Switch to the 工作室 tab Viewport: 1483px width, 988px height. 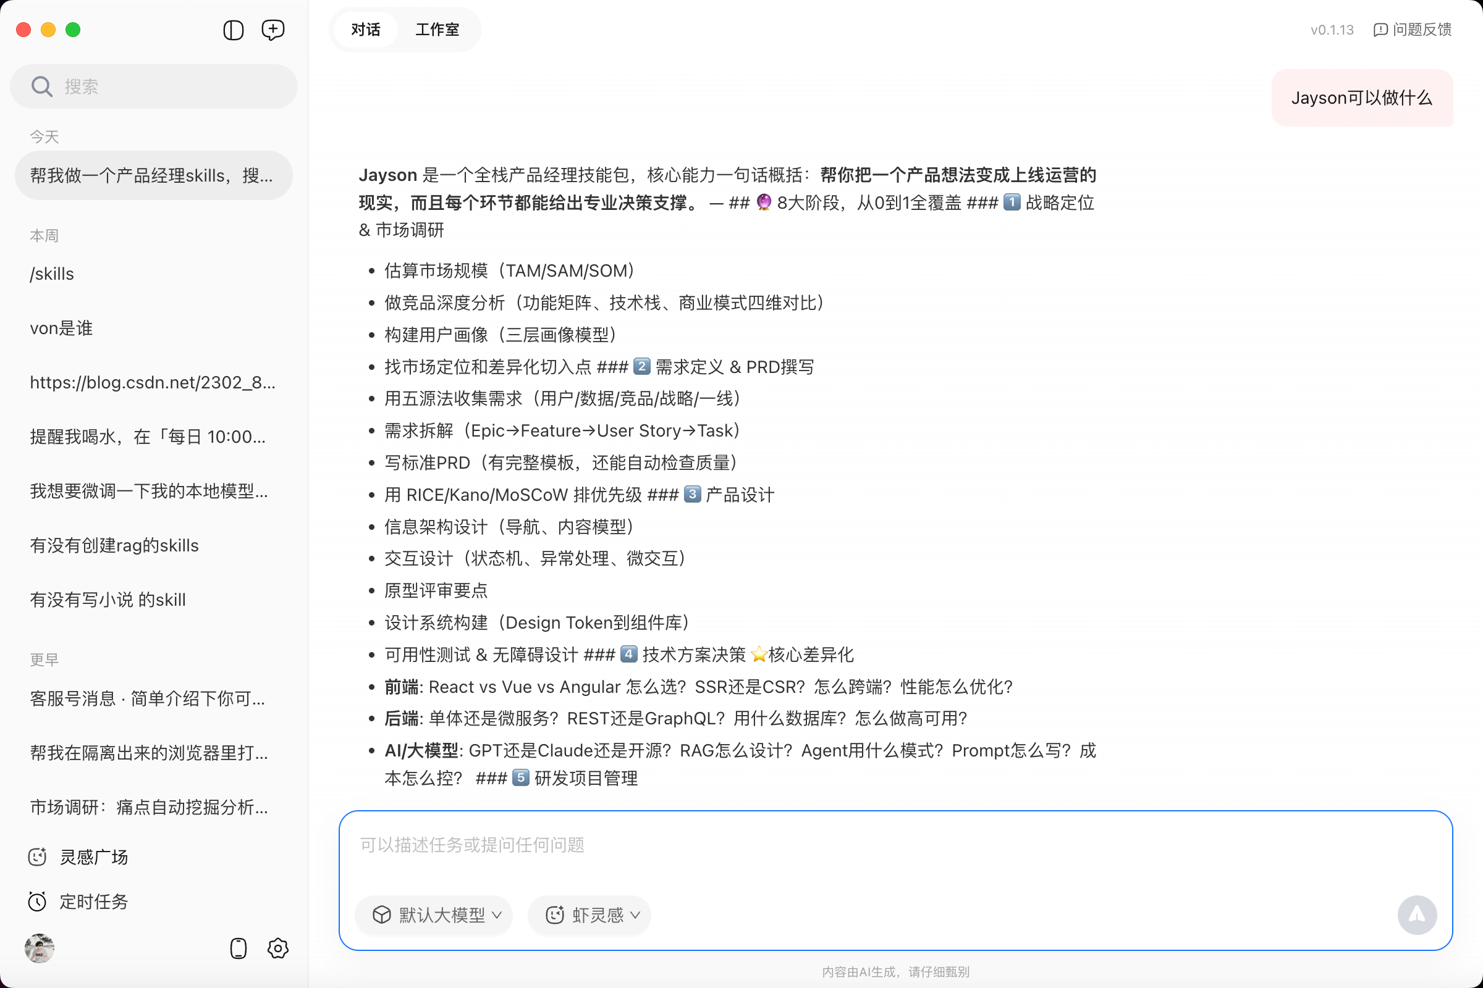437,30
